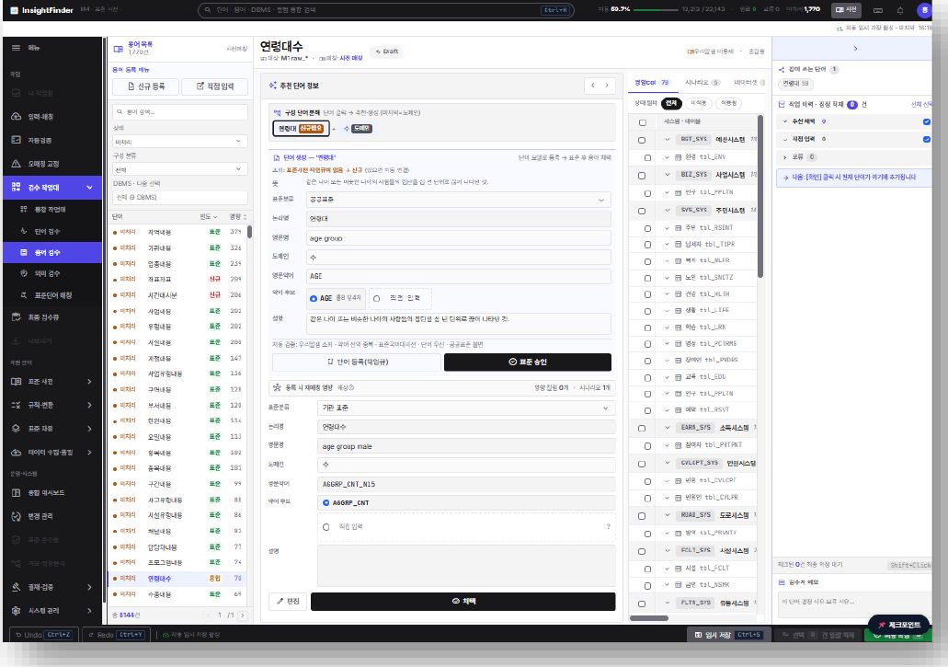
Task: Click the 종합 대시보드 sidebar icon
Action: click(x=17, y=492)
